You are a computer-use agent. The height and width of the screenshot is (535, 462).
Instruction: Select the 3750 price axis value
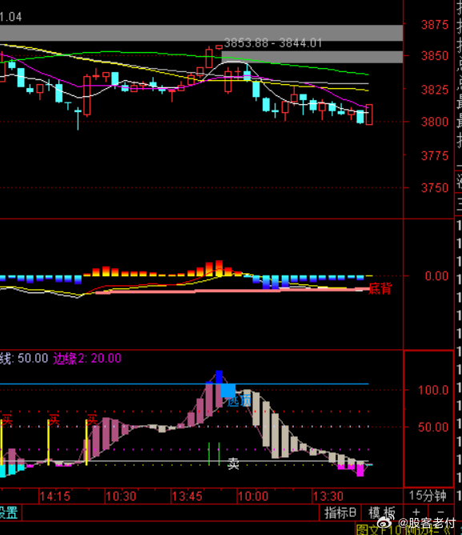[435, 188]
